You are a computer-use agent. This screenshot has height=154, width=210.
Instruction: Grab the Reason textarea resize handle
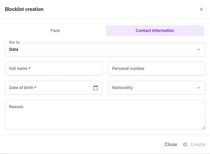pyautogui.click(x=203, y=128)
